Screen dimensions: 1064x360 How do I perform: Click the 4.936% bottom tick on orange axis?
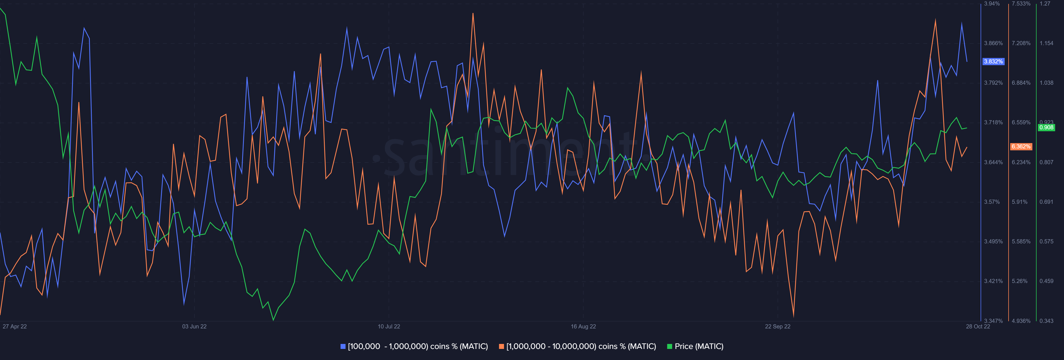[1020, 321]
